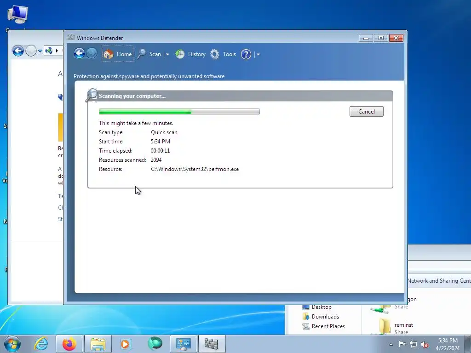The height and width of the screenshot is (353, 471).
Task: Click the Control Panel address bar icon
Action: point(49,51)
